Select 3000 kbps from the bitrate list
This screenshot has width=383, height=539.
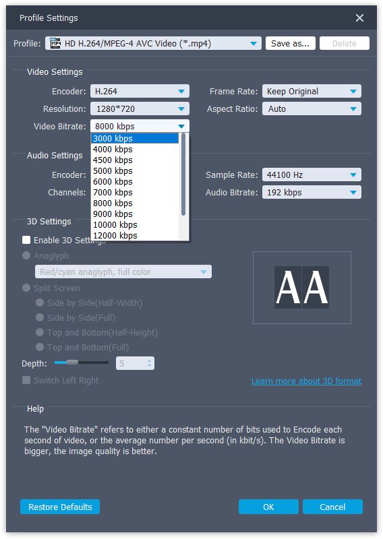point(135,139)
